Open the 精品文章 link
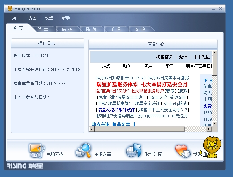233x177 pixels. (x=121, y=124)
